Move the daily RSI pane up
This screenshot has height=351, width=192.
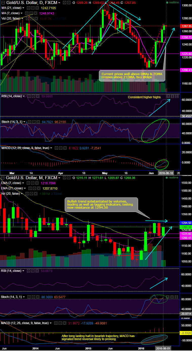[x=168, y=96]
